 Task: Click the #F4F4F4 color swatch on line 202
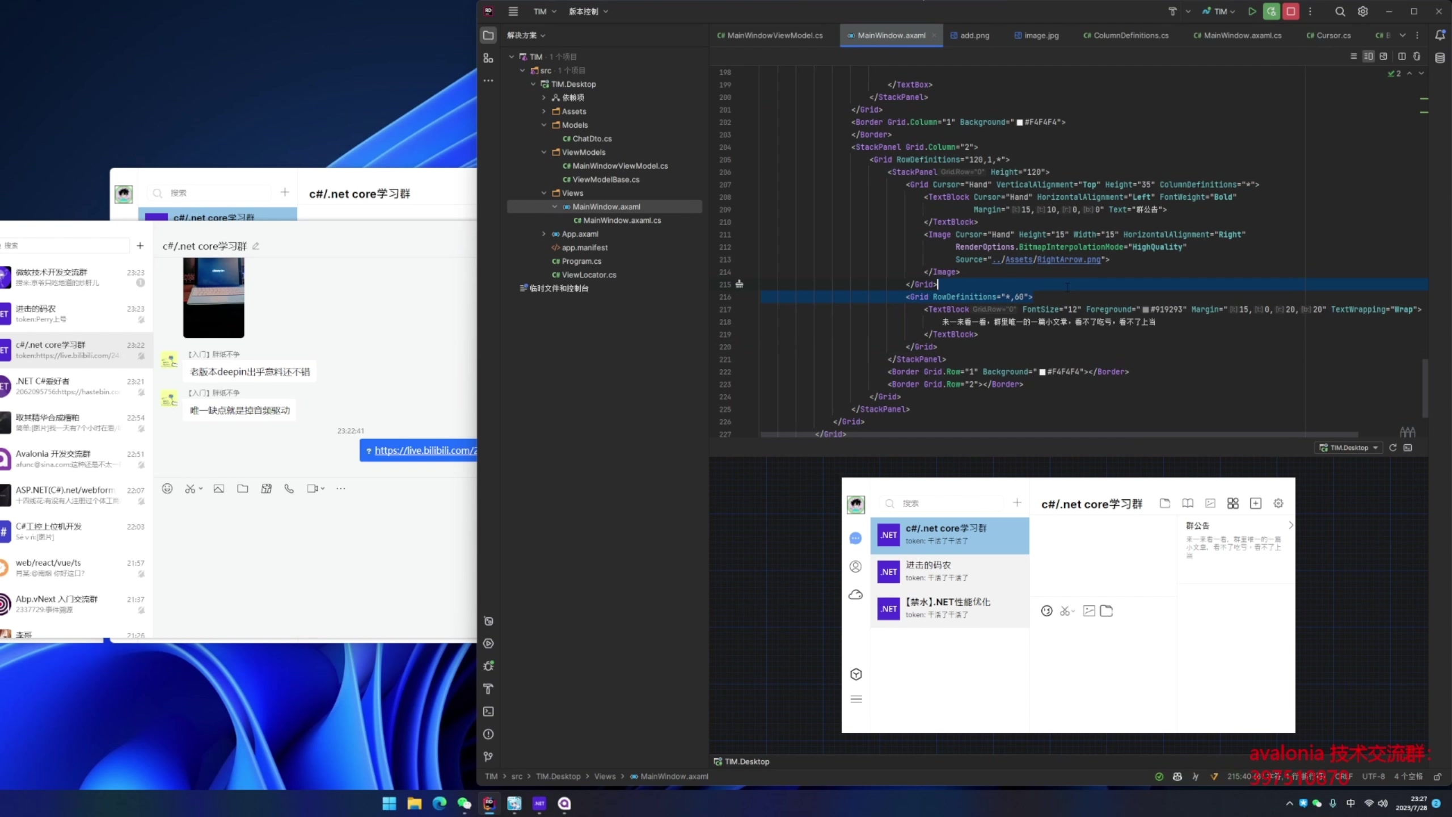click(1020, 123)
